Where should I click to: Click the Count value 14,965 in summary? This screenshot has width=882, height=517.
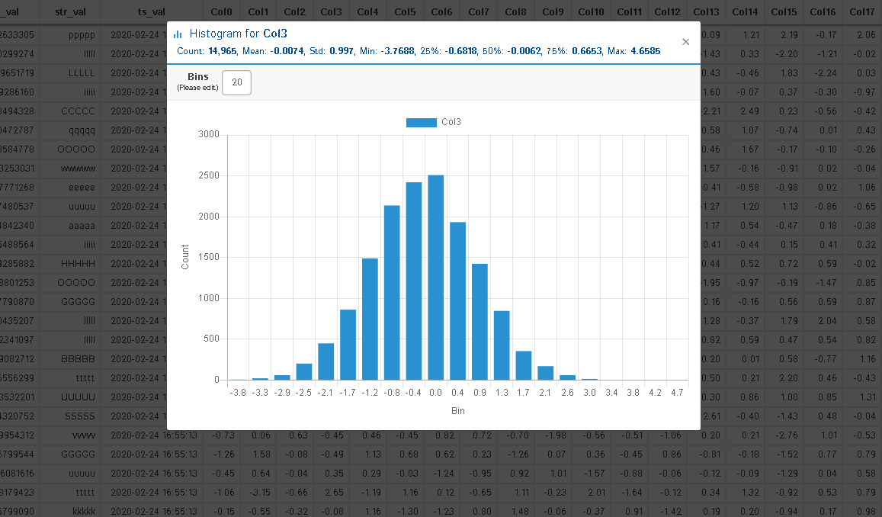[222, 51]
